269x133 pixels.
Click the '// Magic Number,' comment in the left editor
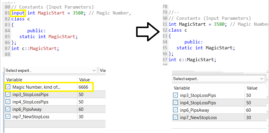coord(110,13)
